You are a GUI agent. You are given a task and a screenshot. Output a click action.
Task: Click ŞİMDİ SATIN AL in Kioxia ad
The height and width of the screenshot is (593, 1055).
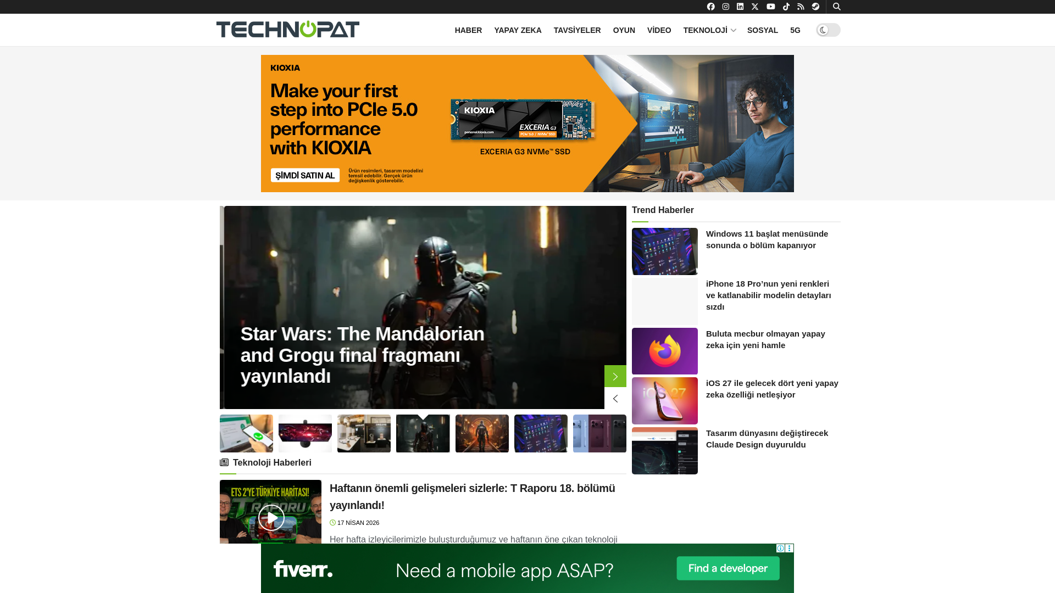(x=305, y=175)
